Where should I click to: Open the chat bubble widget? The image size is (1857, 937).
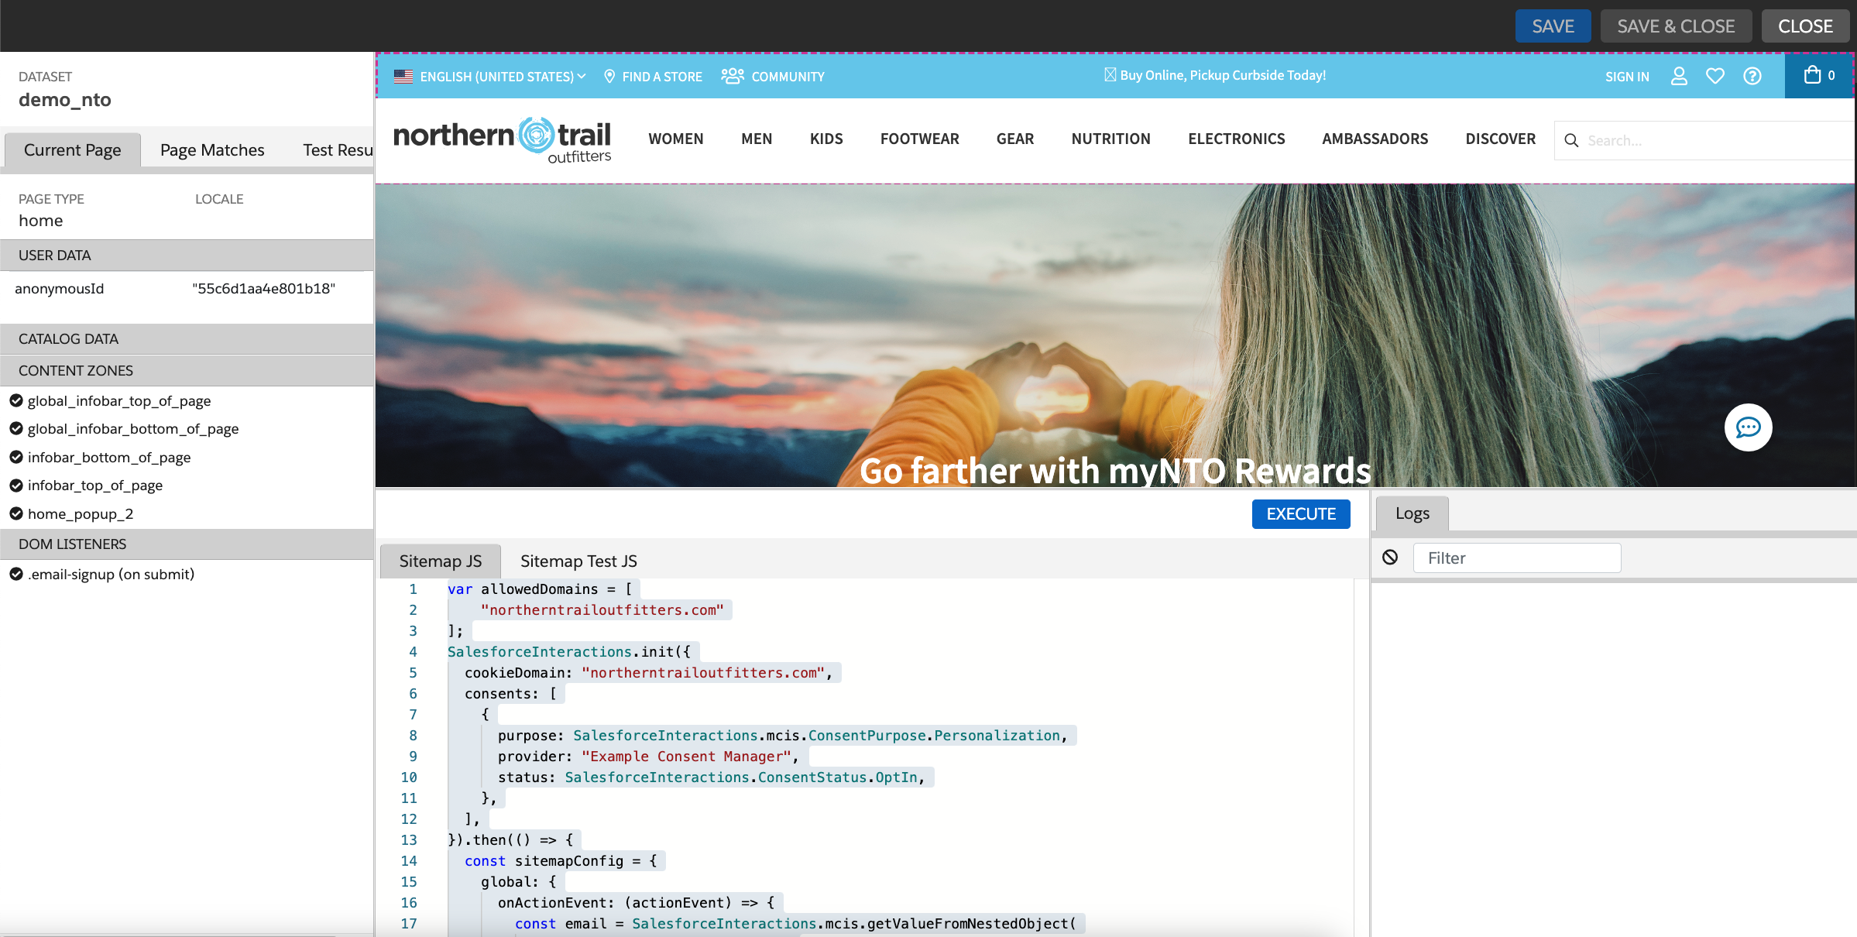point(1748,427)
